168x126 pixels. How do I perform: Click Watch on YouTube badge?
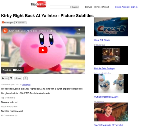click(12, 70)
